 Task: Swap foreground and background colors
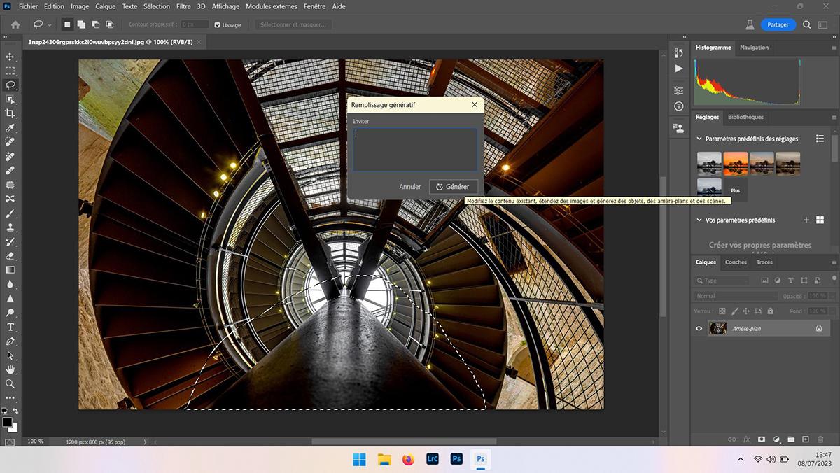(15, 411)
